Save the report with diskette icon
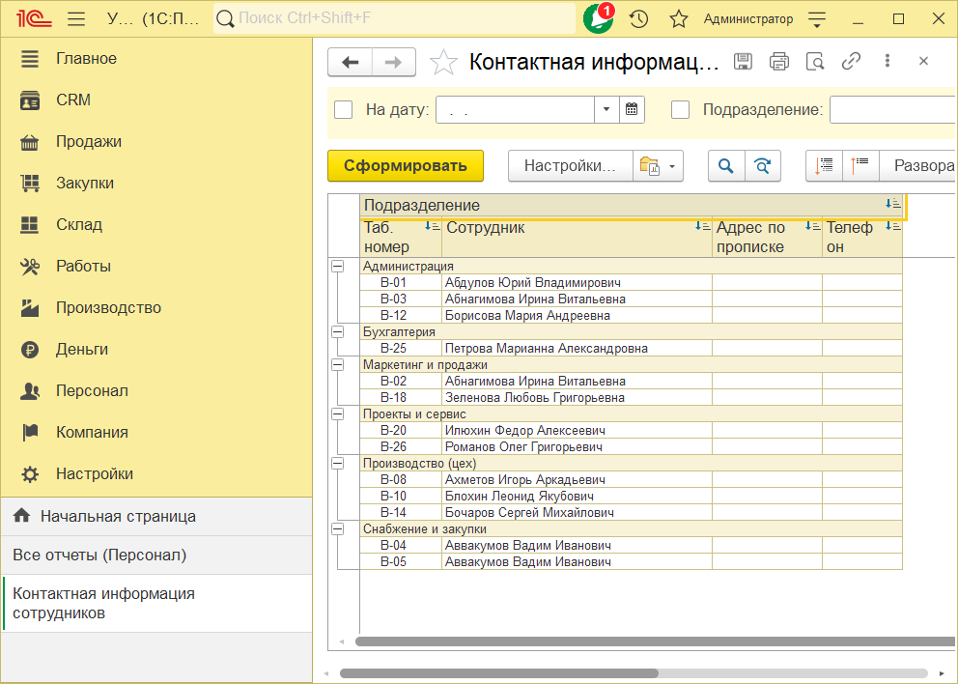The height and width of the screenshot is (684, 958). click(x=743, y=61)
